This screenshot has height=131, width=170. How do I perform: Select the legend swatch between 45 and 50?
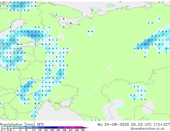(79, 128)
